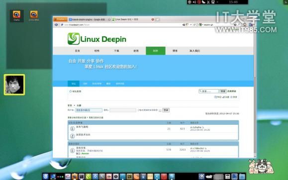
Task: Open the yellow-green phone icon in the dock
Action: [x=89, y=177]
